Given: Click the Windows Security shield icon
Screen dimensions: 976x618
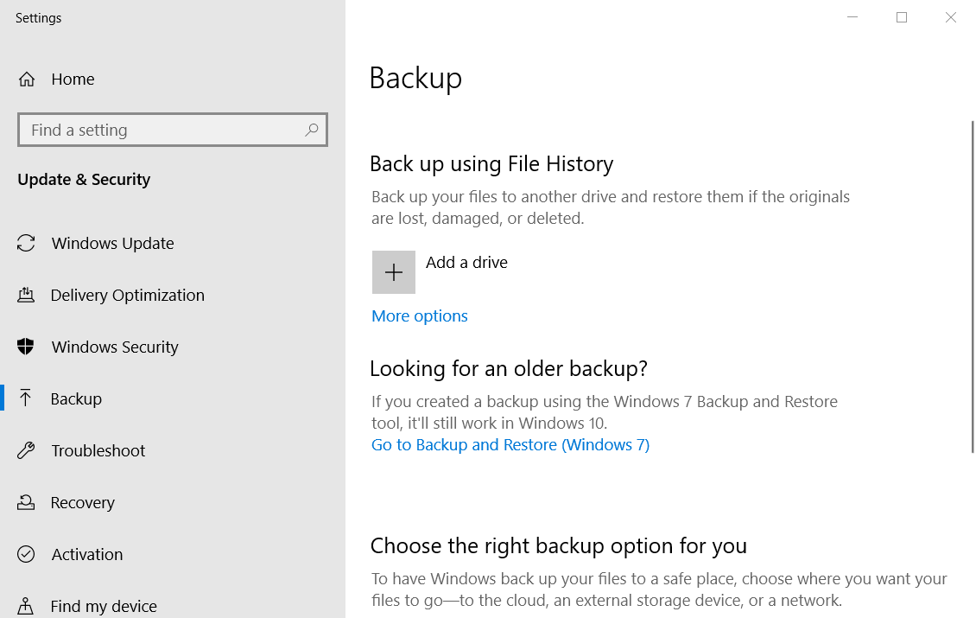Looking at the screenshot, I should 26,347.
